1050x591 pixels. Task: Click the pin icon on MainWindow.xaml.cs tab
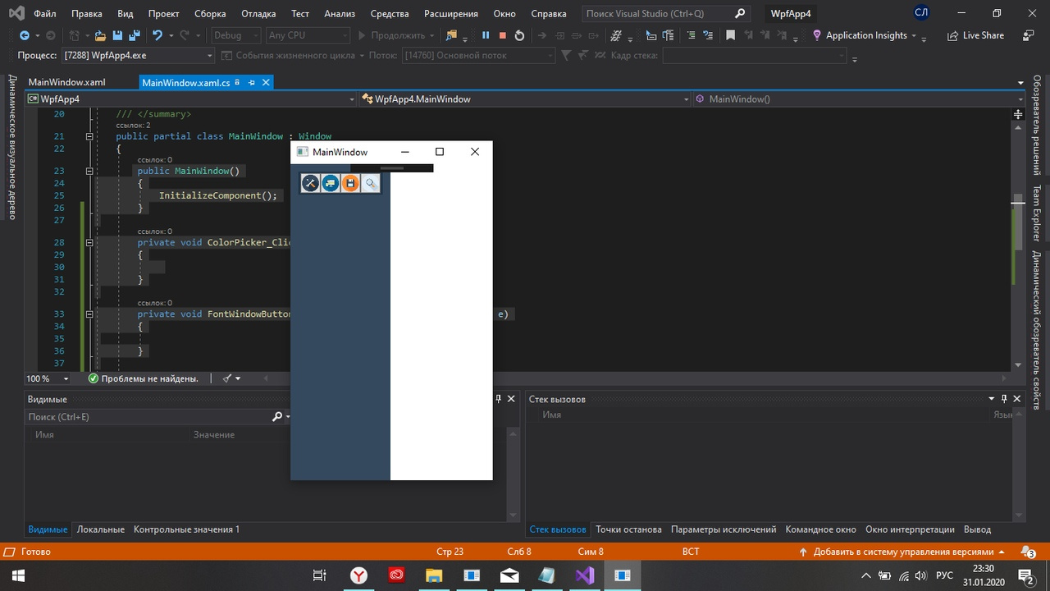pyautogui.click(x=252, y=83)
